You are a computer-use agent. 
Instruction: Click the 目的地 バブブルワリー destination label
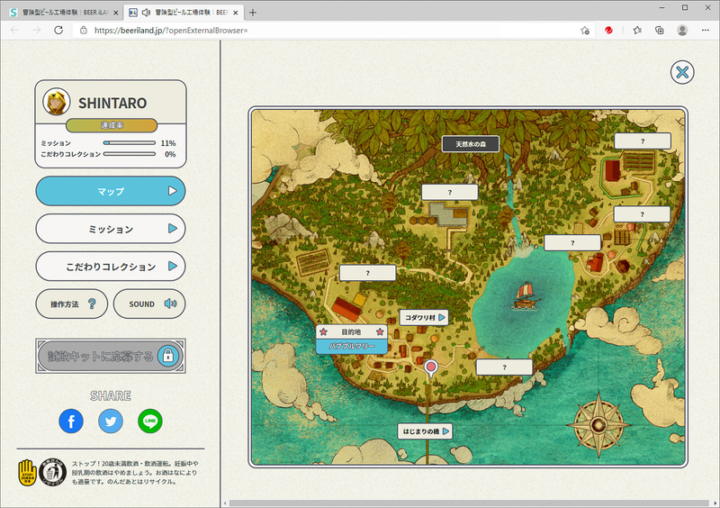coord(352,340)
